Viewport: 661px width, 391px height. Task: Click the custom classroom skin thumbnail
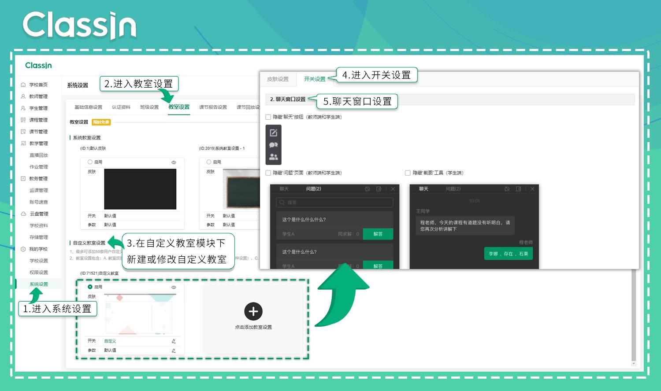click(x=140, y=314)
